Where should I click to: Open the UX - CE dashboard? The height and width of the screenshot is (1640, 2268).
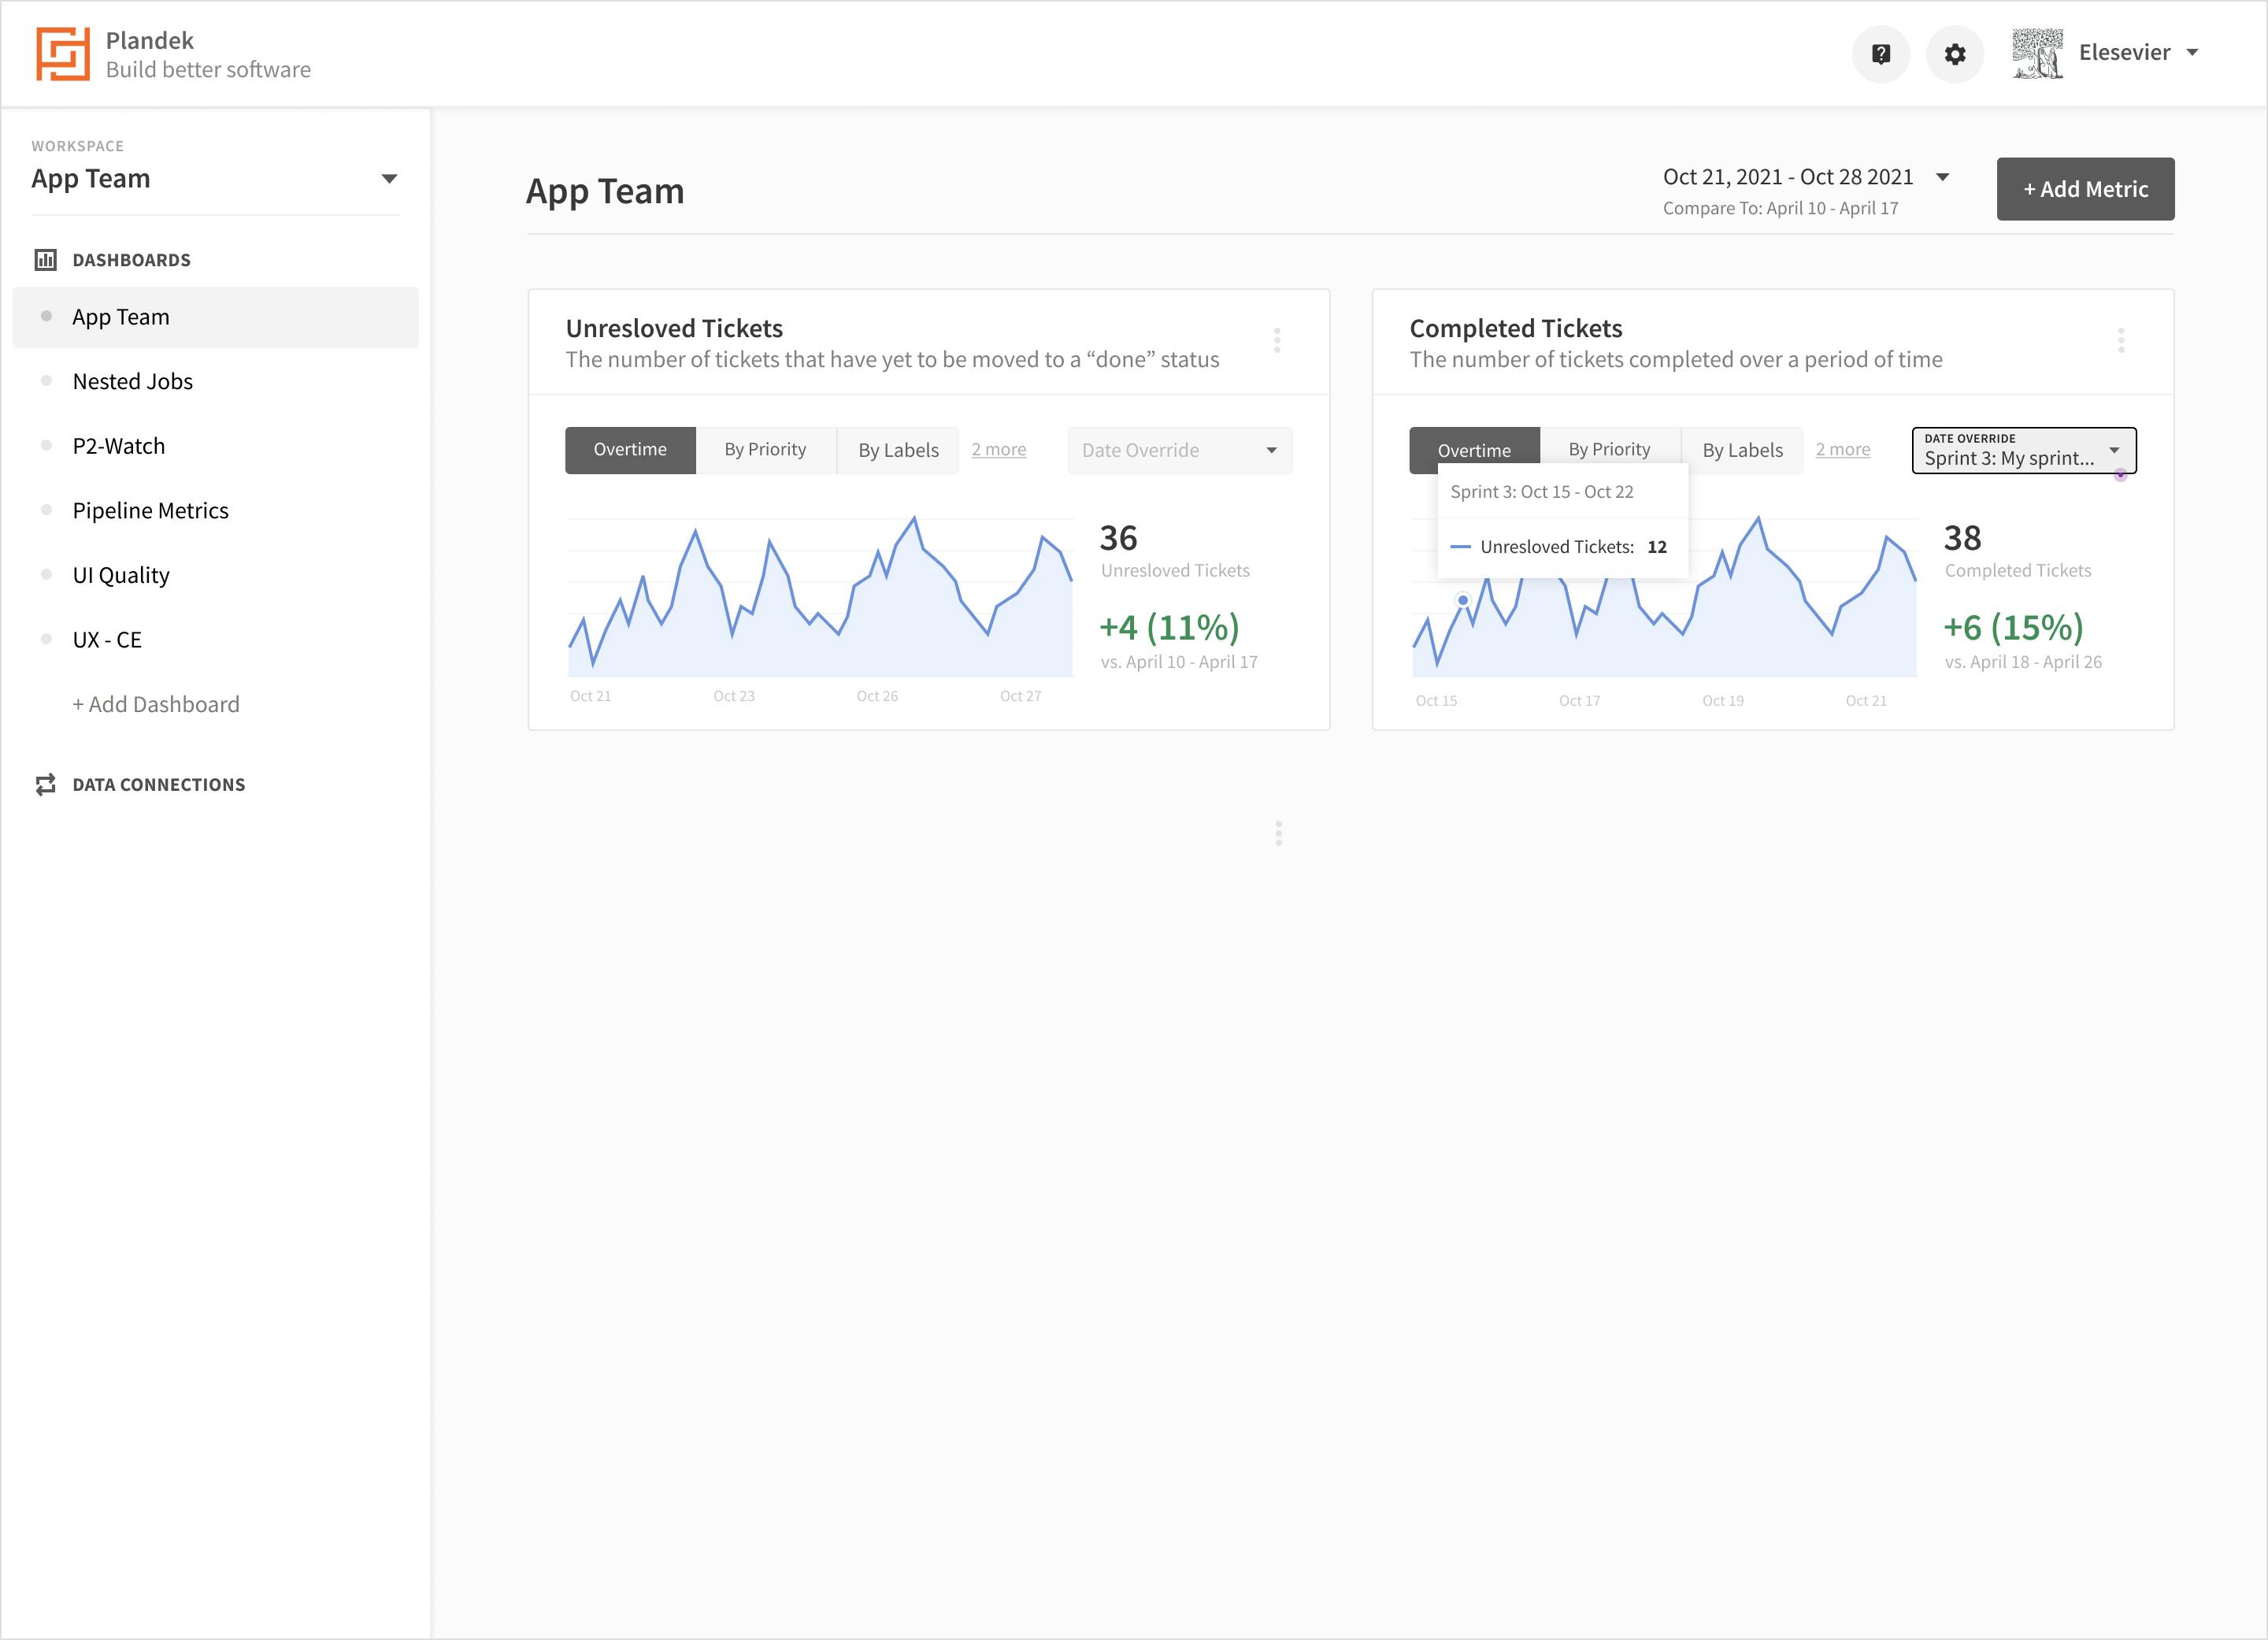(107, 640)
